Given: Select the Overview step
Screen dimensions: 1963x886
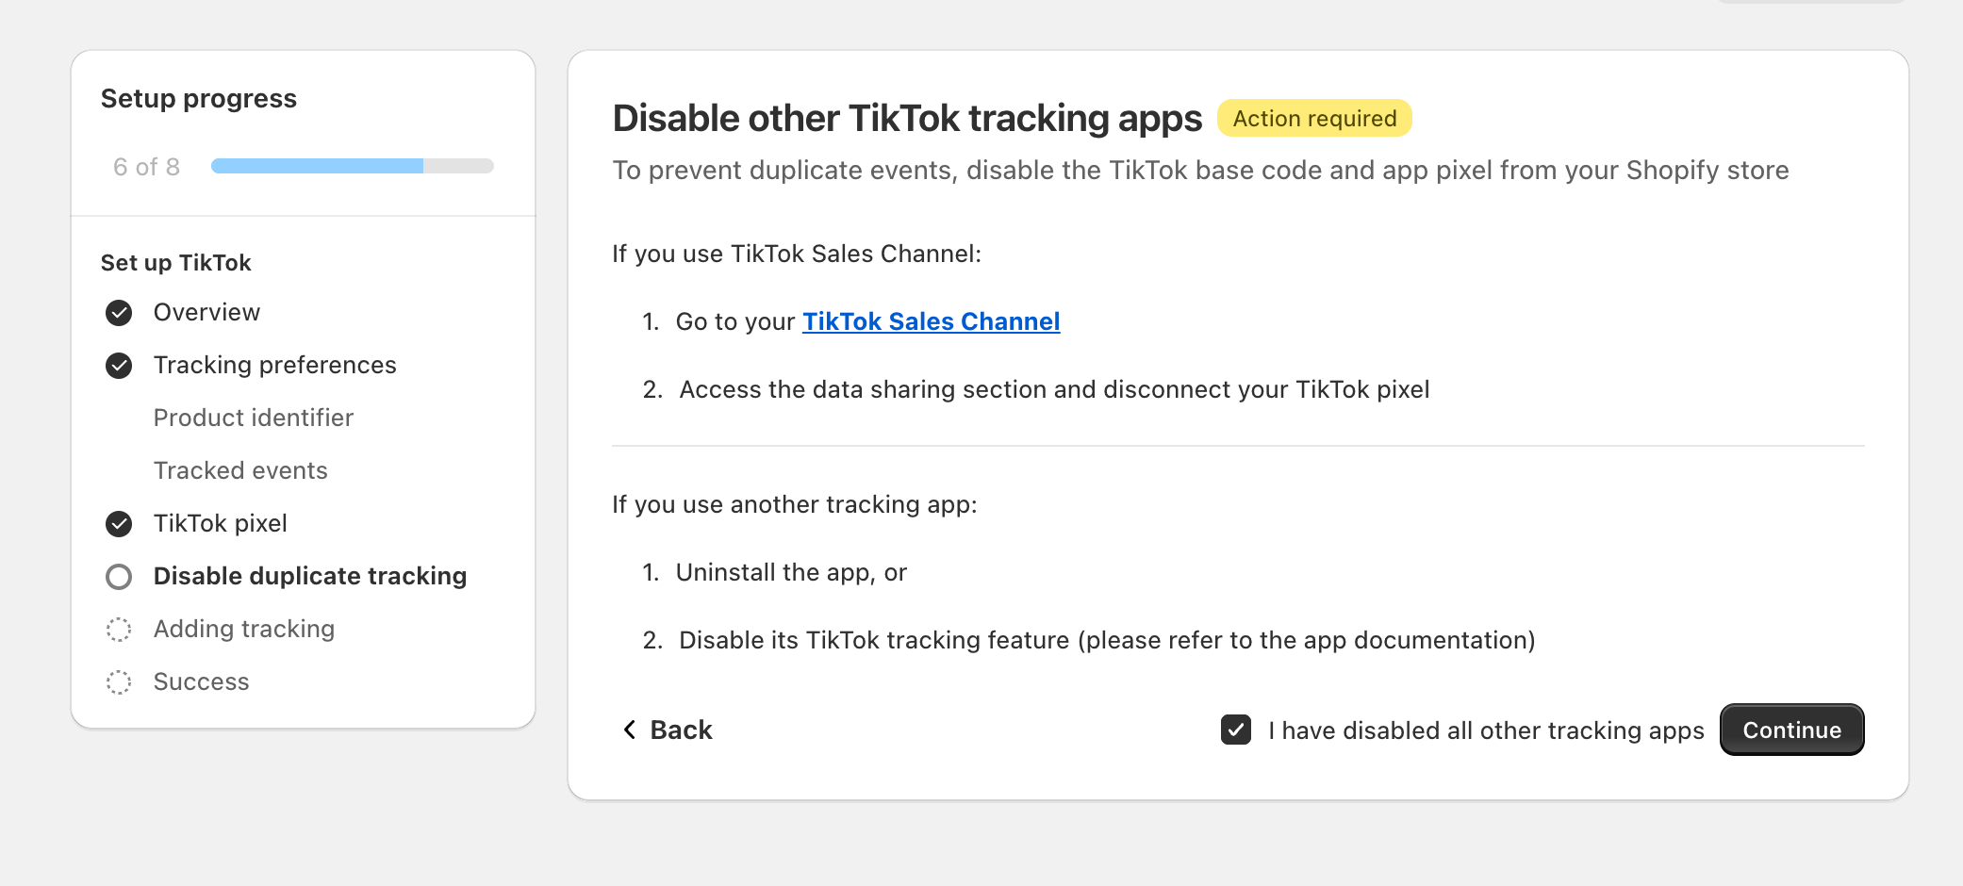Looking at the screenshot, I should pos(206,312).
